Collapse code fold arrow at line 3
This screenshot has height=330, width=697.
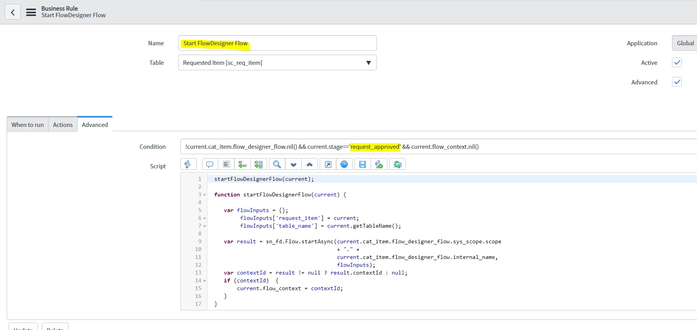point(204,195)
